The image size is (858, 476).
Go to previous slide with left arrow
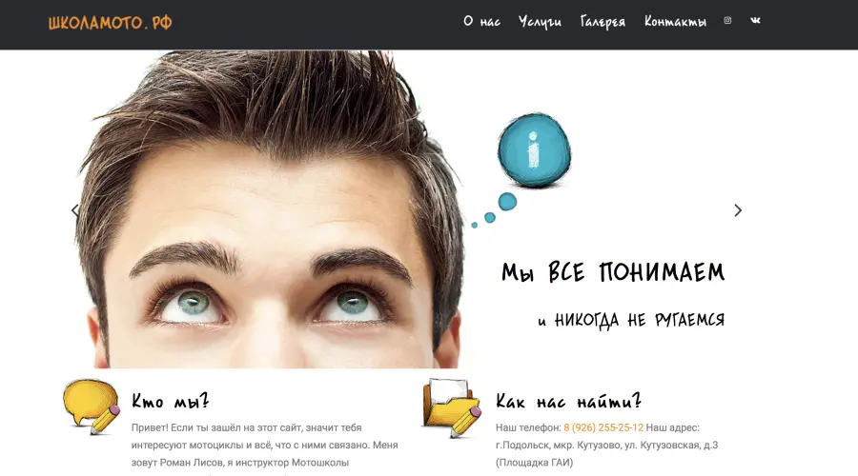tap(75, 210)
